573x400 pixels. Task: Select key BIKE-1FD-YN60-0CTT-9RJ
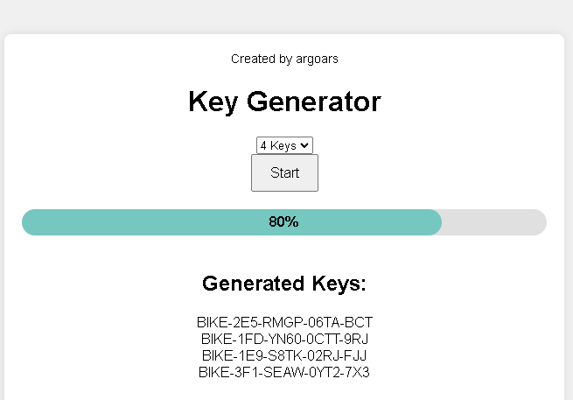click(x=284, y=339)
